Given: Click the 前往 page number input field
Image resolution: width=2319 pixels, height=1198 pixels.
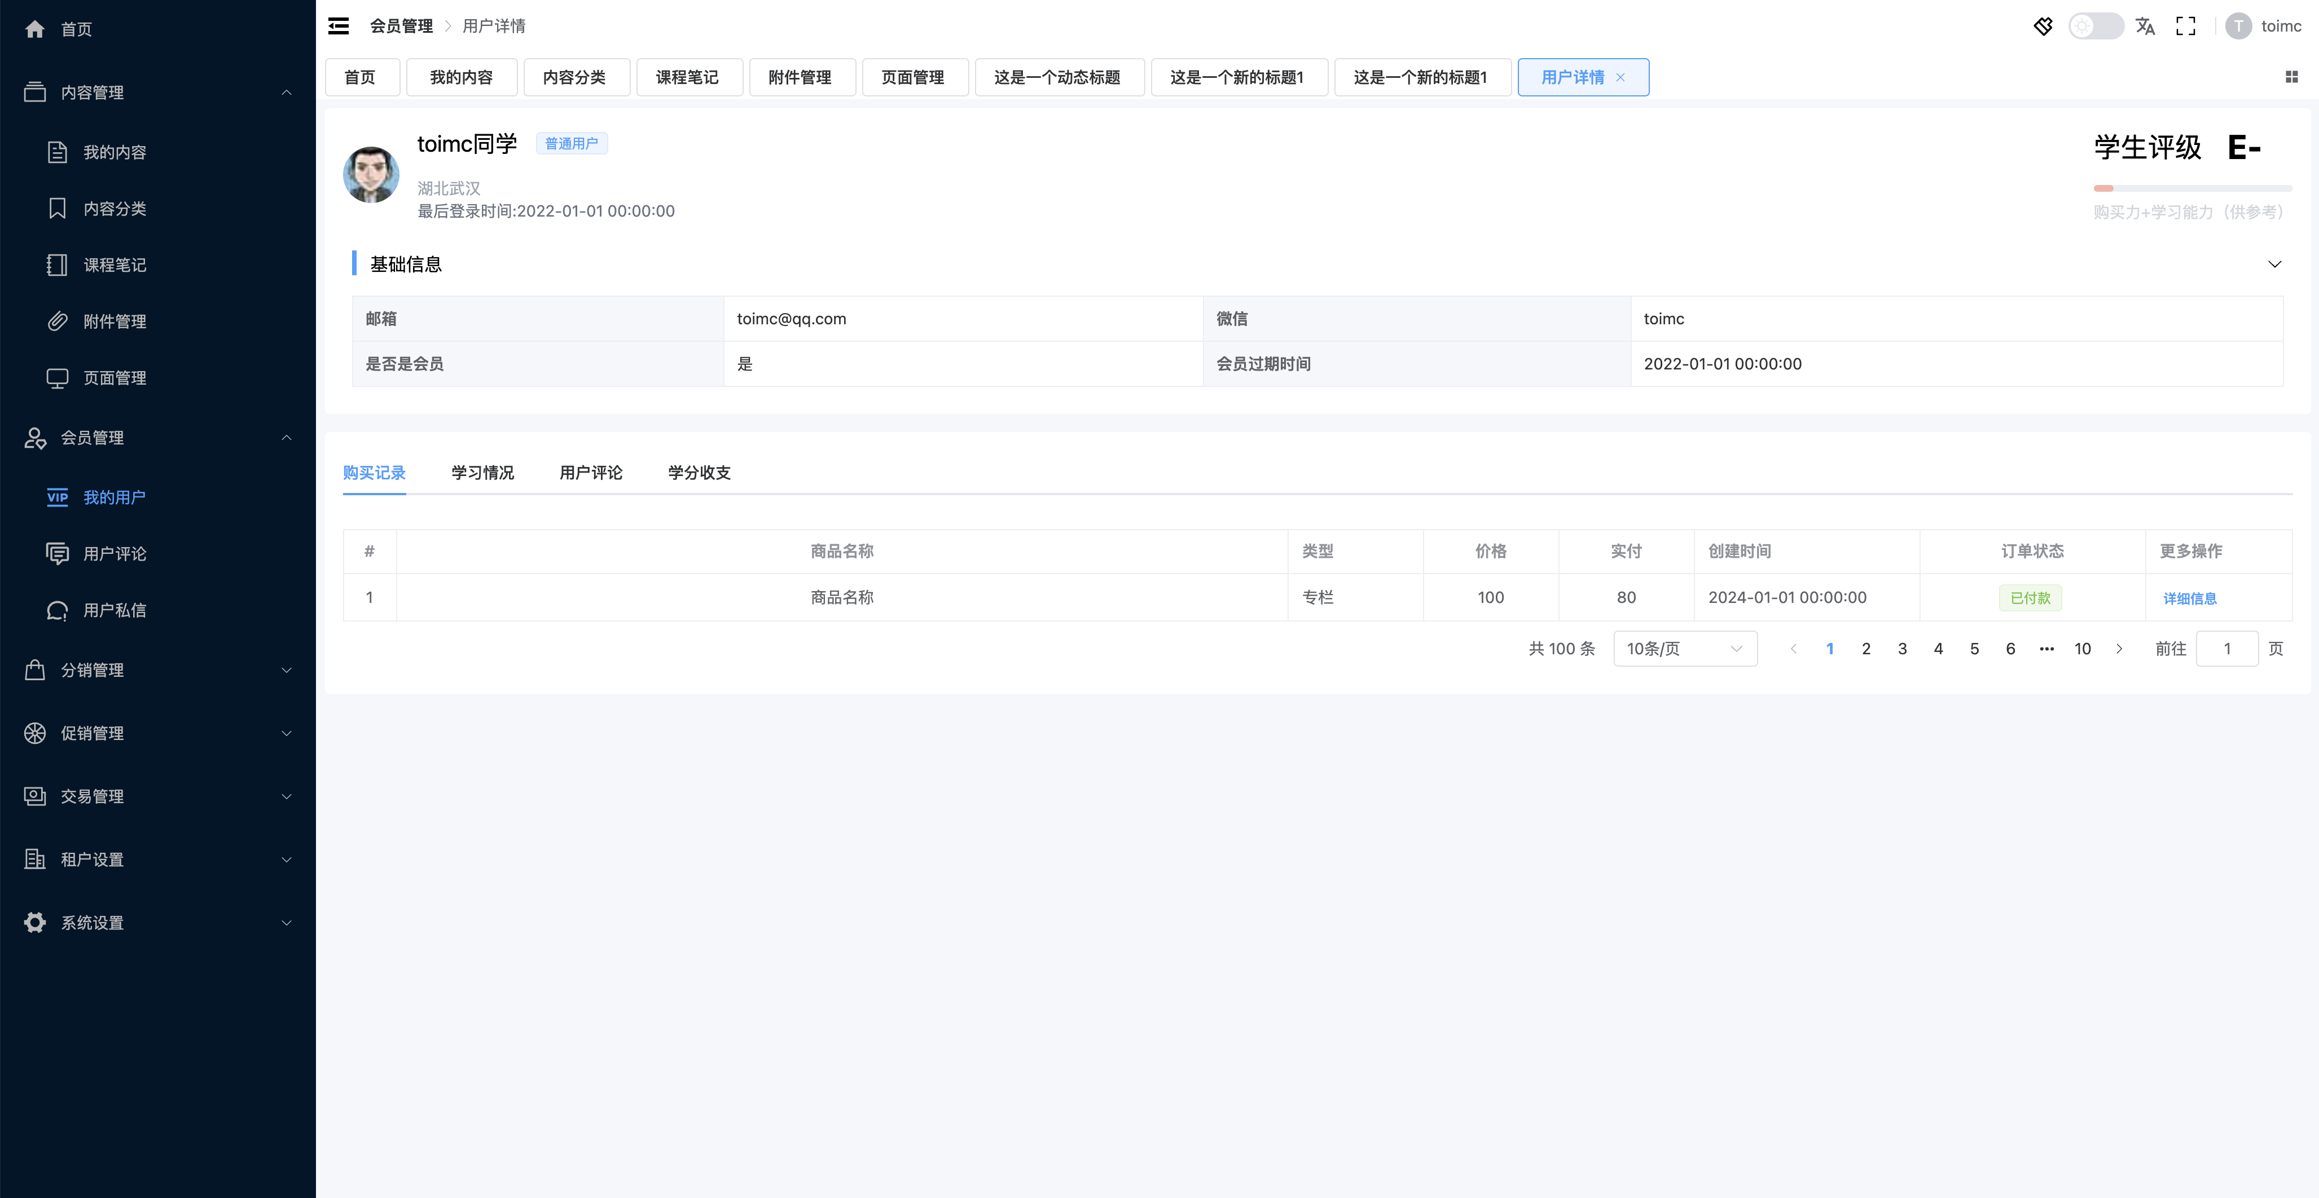Looking at the screenshot, I should pos(2226,649).
